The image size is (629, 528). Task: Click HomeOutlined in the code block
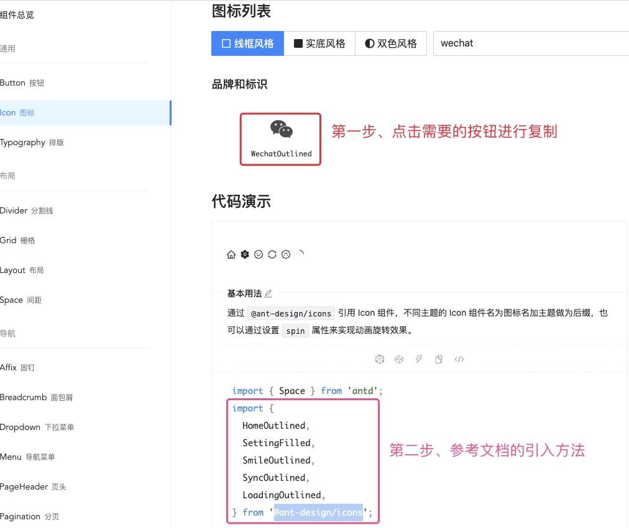point(274,426)
